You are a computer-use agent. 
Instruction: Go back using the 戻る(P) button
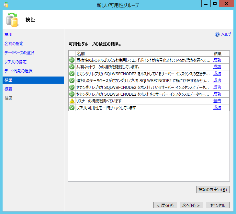tap(165, 205)
